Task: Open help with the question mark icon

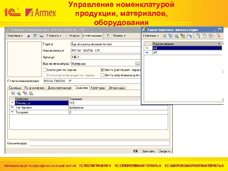Action: (108, 36)
